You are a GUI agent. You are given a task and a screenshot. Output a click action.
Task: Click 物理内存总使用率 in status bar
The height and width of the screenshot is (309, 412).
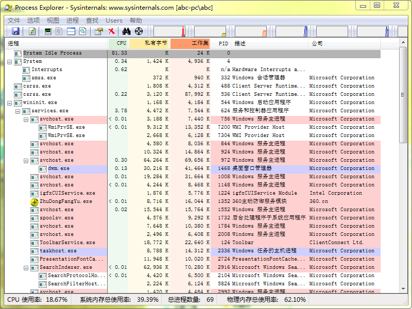pos(266,300)
